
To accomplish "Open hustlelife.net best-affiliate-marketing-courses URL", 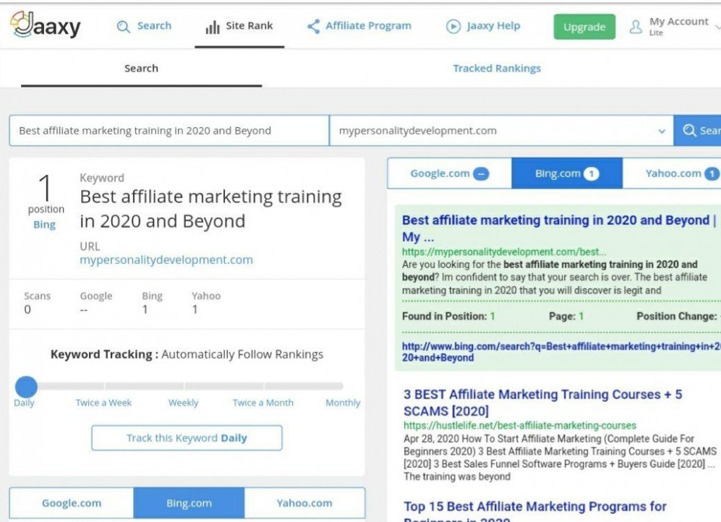I will point(520,426).
